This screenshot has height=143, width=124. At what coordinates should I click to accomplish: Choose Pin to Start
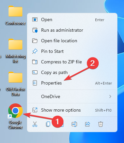coord(72,51)
